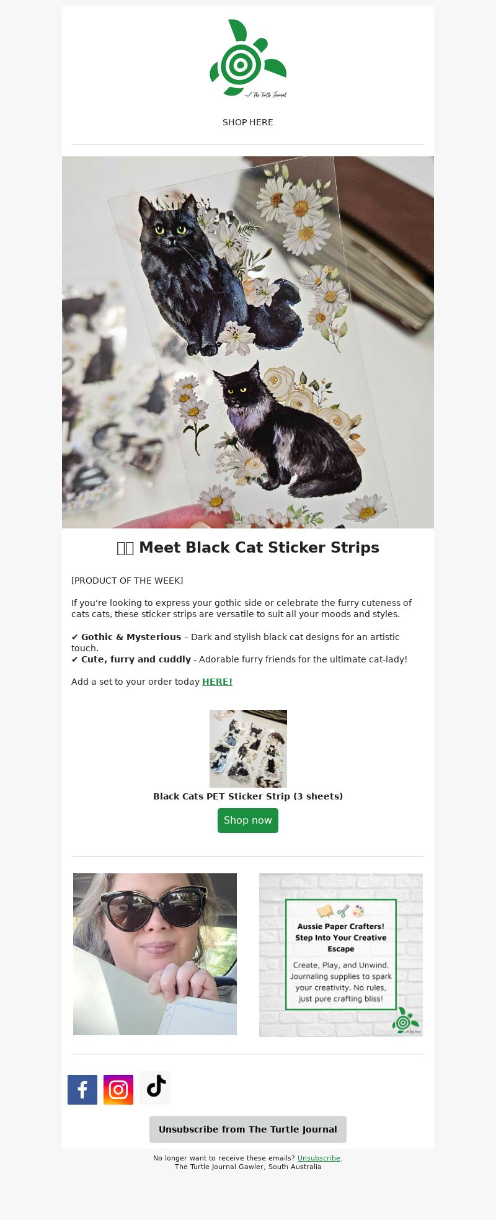
Task: Click the [PRODUCT OF THE WEEK] text
Action: coord(127,581)
